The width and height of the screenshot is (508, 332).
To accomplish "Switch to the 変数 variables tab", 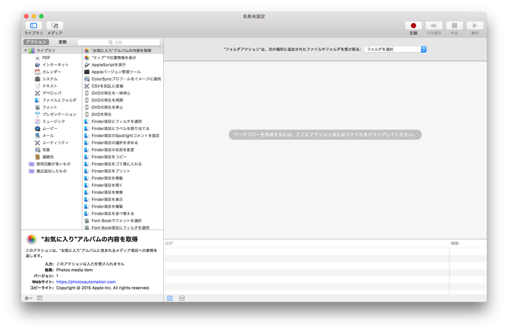I will (62, 42).
